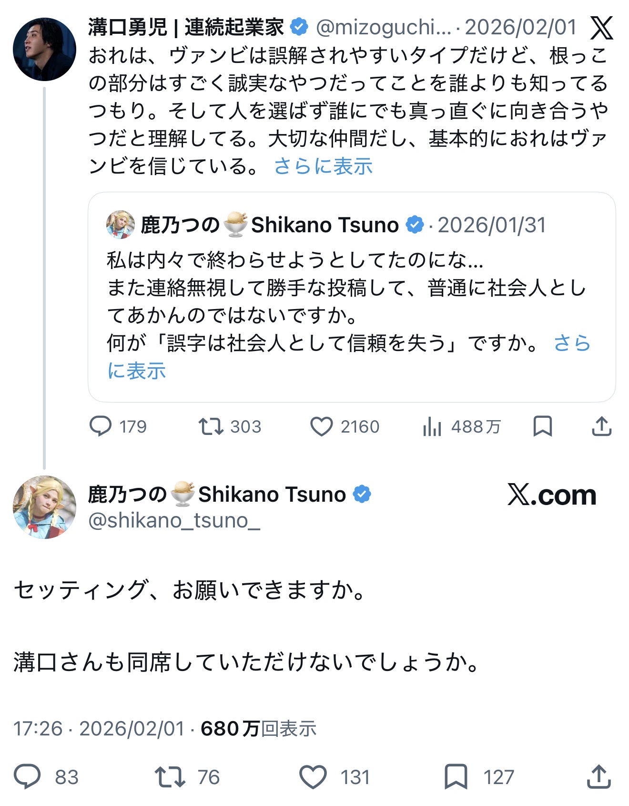The image size is (629, 806).
Task: Reply to Mizoguchi's post (179 replies)
Action: (x=101, y=426)
